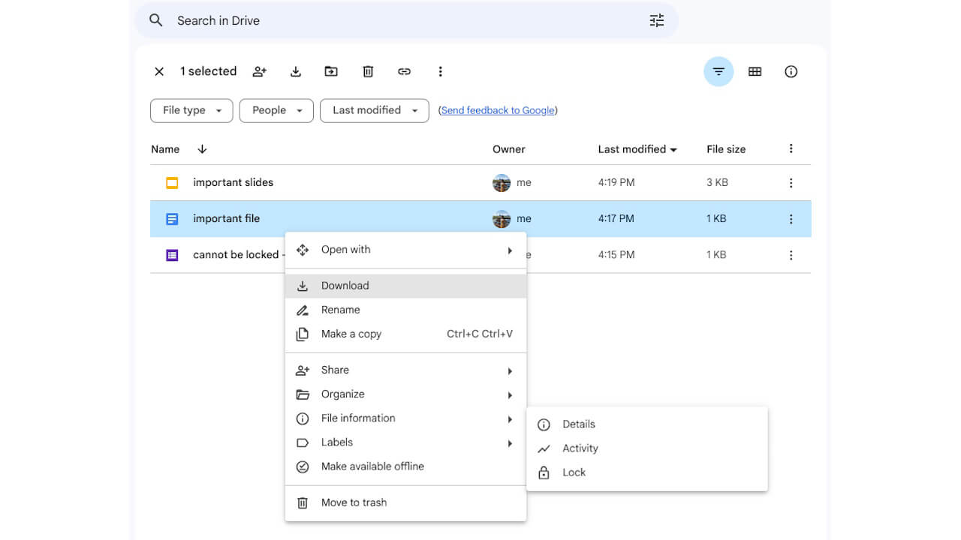Screen dimensions: 961x540
Task: Show the details panel with the info icon
Action: tap(791, 71)
